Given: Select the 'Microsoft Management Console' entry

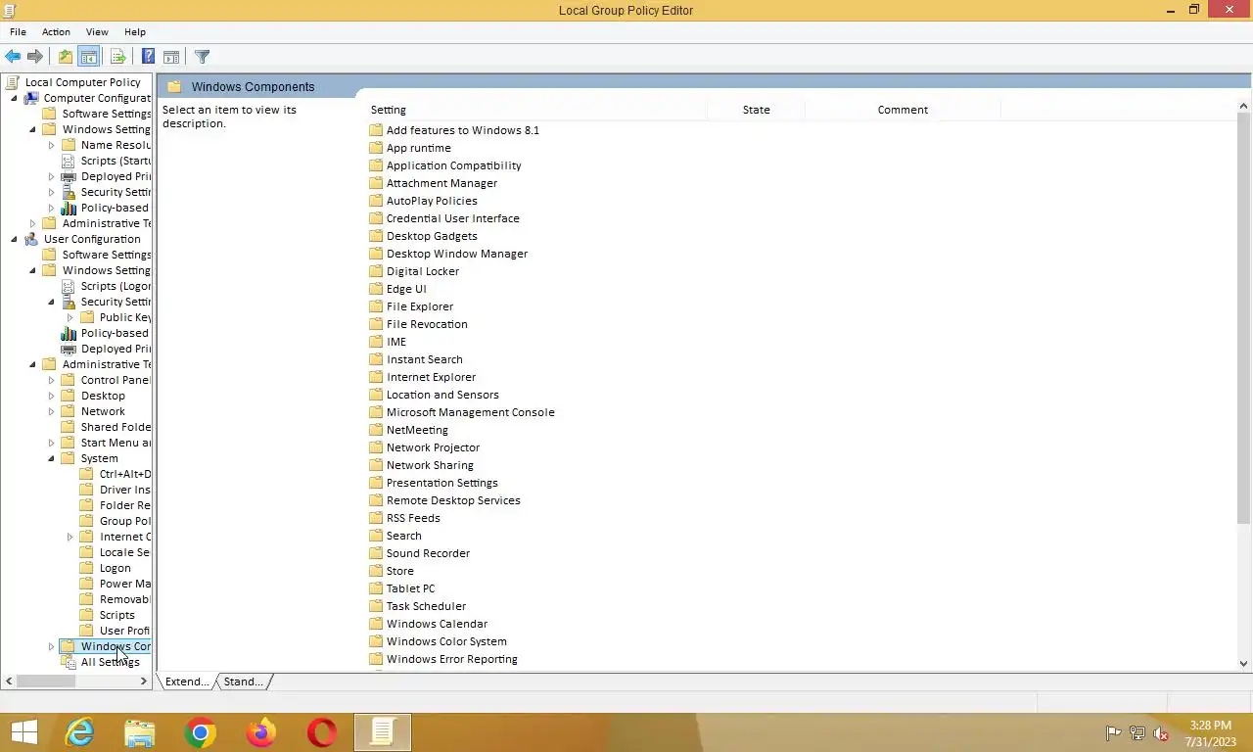Looking at the screenshot, I should coord(470,412).
